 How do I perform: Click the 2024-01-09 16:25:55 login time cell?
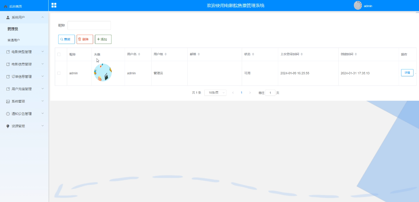(295, 73)
